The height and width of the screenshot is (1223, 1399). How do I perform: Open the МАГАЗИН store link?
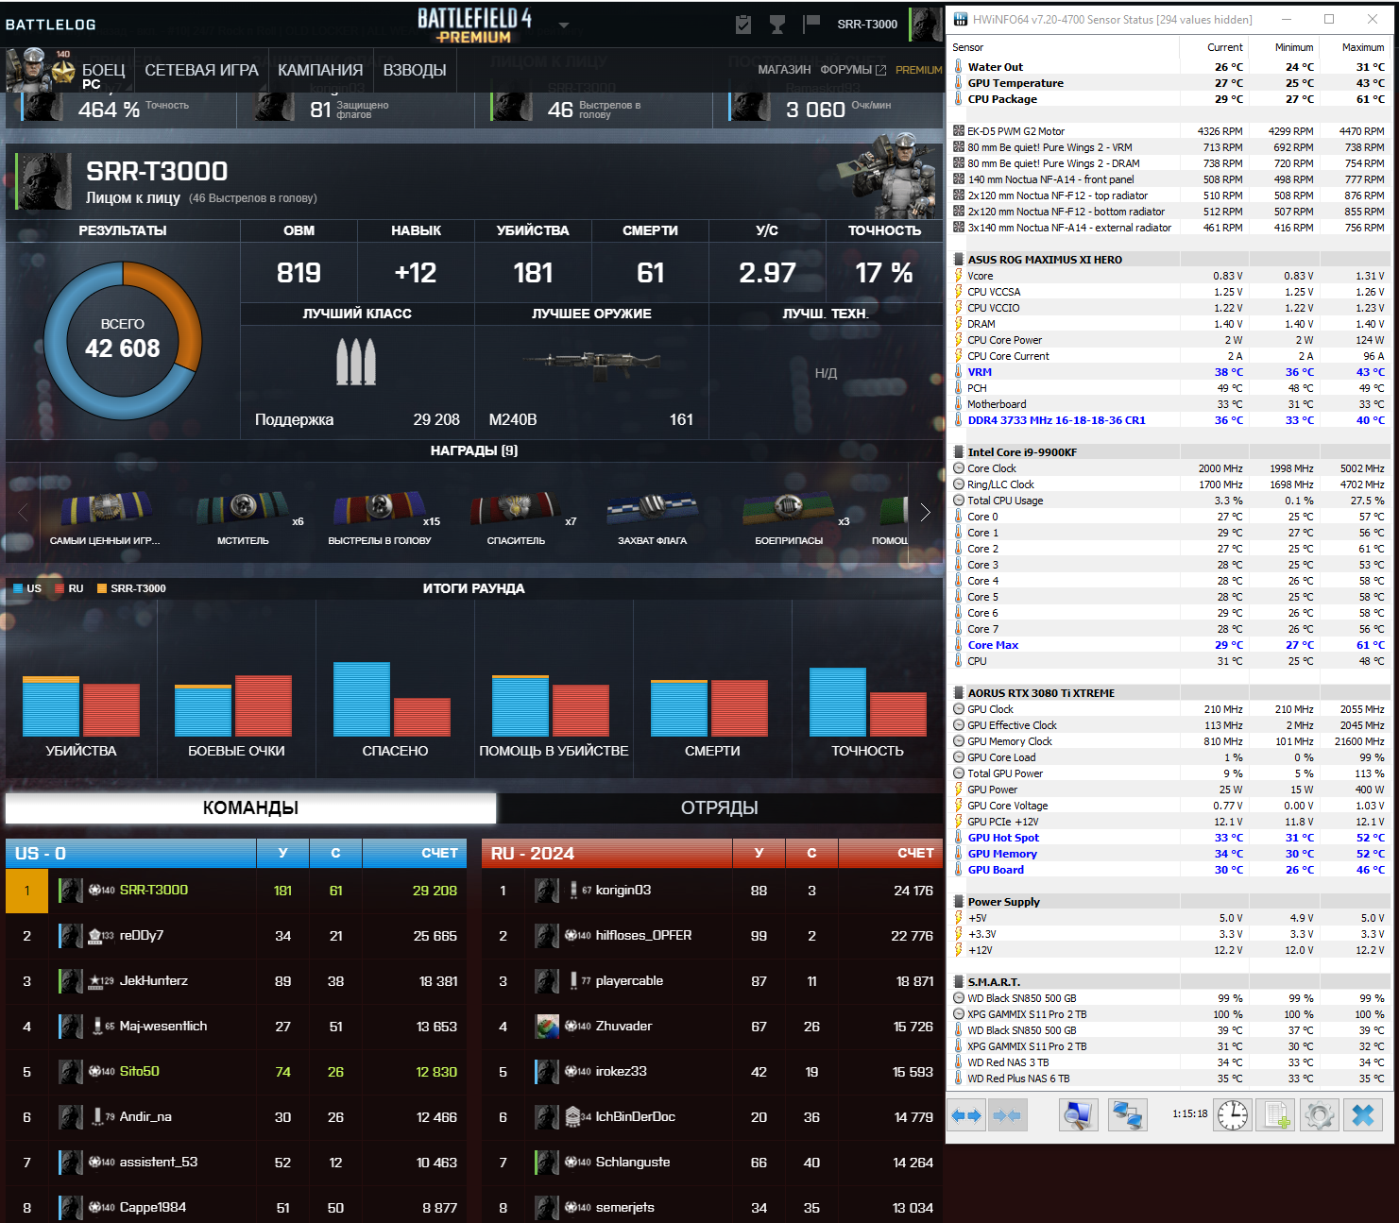[784, 70]
